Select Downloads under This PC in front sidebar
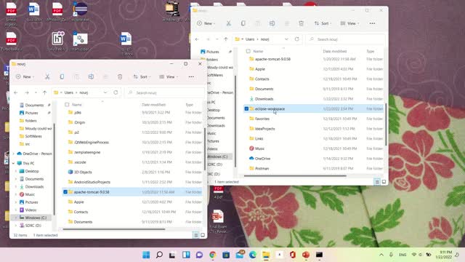This screenshot has height=262, width=465. click(x=34, y=186)
